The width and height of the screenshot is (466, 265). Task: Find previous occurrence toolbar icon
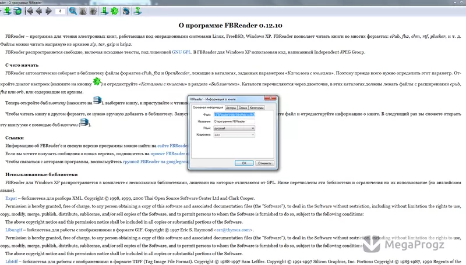pos(83,11)
